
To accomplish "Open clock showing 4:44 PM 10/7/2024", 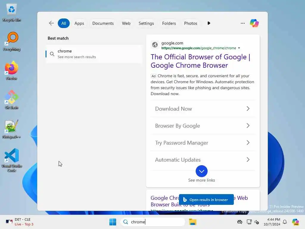I will (x=272, y=222).
